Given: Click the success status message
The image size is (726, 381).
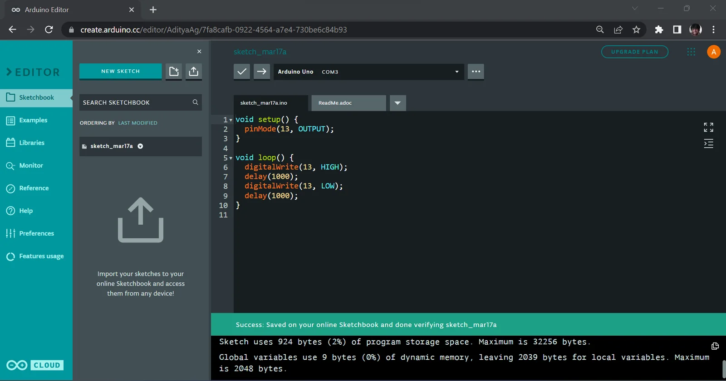Looking at the screenshot, I should pos(366,325).
